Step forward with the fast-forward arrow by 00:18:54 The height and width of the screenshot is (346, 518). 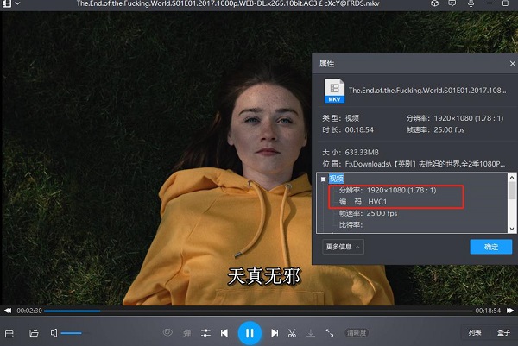click(510, 311)
